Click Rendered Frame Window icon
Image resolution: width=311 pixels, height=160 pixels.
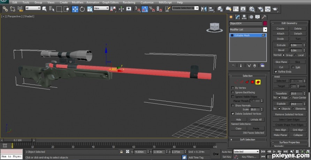click(268, 9)
